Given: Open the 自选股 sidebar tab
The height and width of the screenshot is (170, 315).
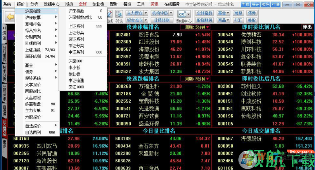Looking at the screenshot, I should coord(4,111).
